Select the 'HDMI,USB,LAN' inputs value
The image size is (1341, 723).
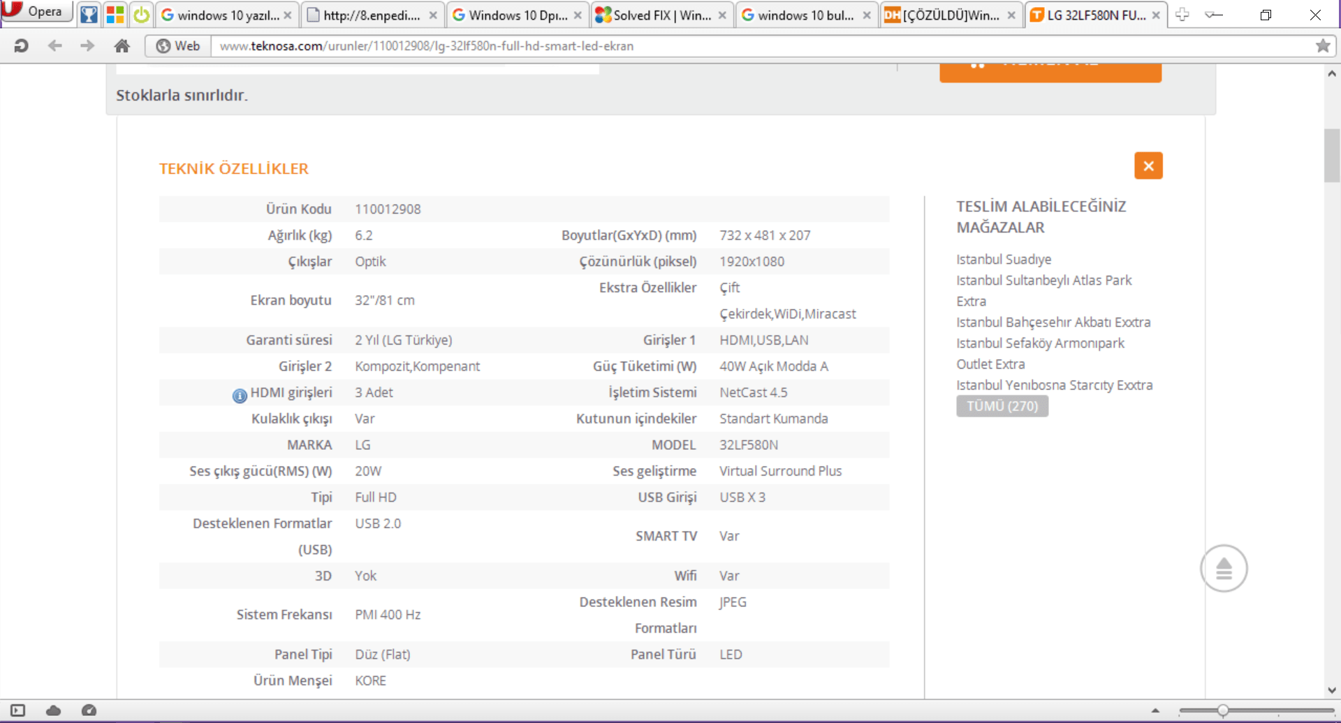[763, 340]
